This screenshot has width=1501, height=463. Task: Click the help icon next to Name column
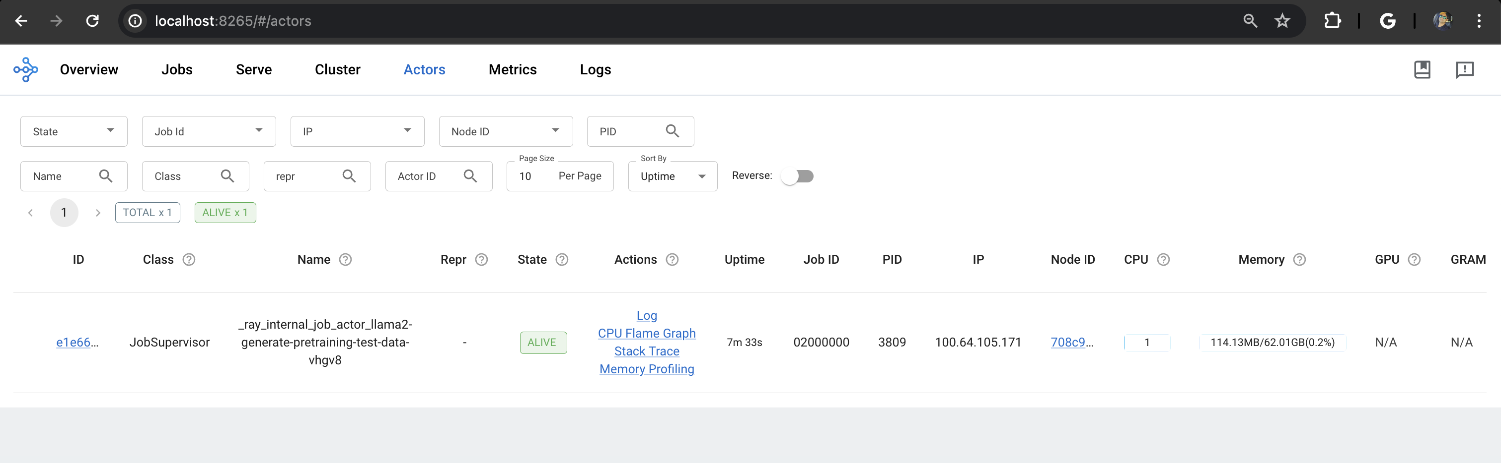[x=346, y=259]
